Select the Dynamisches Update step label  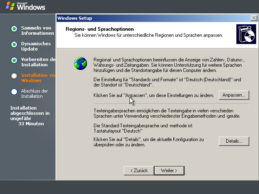[36, 46]
